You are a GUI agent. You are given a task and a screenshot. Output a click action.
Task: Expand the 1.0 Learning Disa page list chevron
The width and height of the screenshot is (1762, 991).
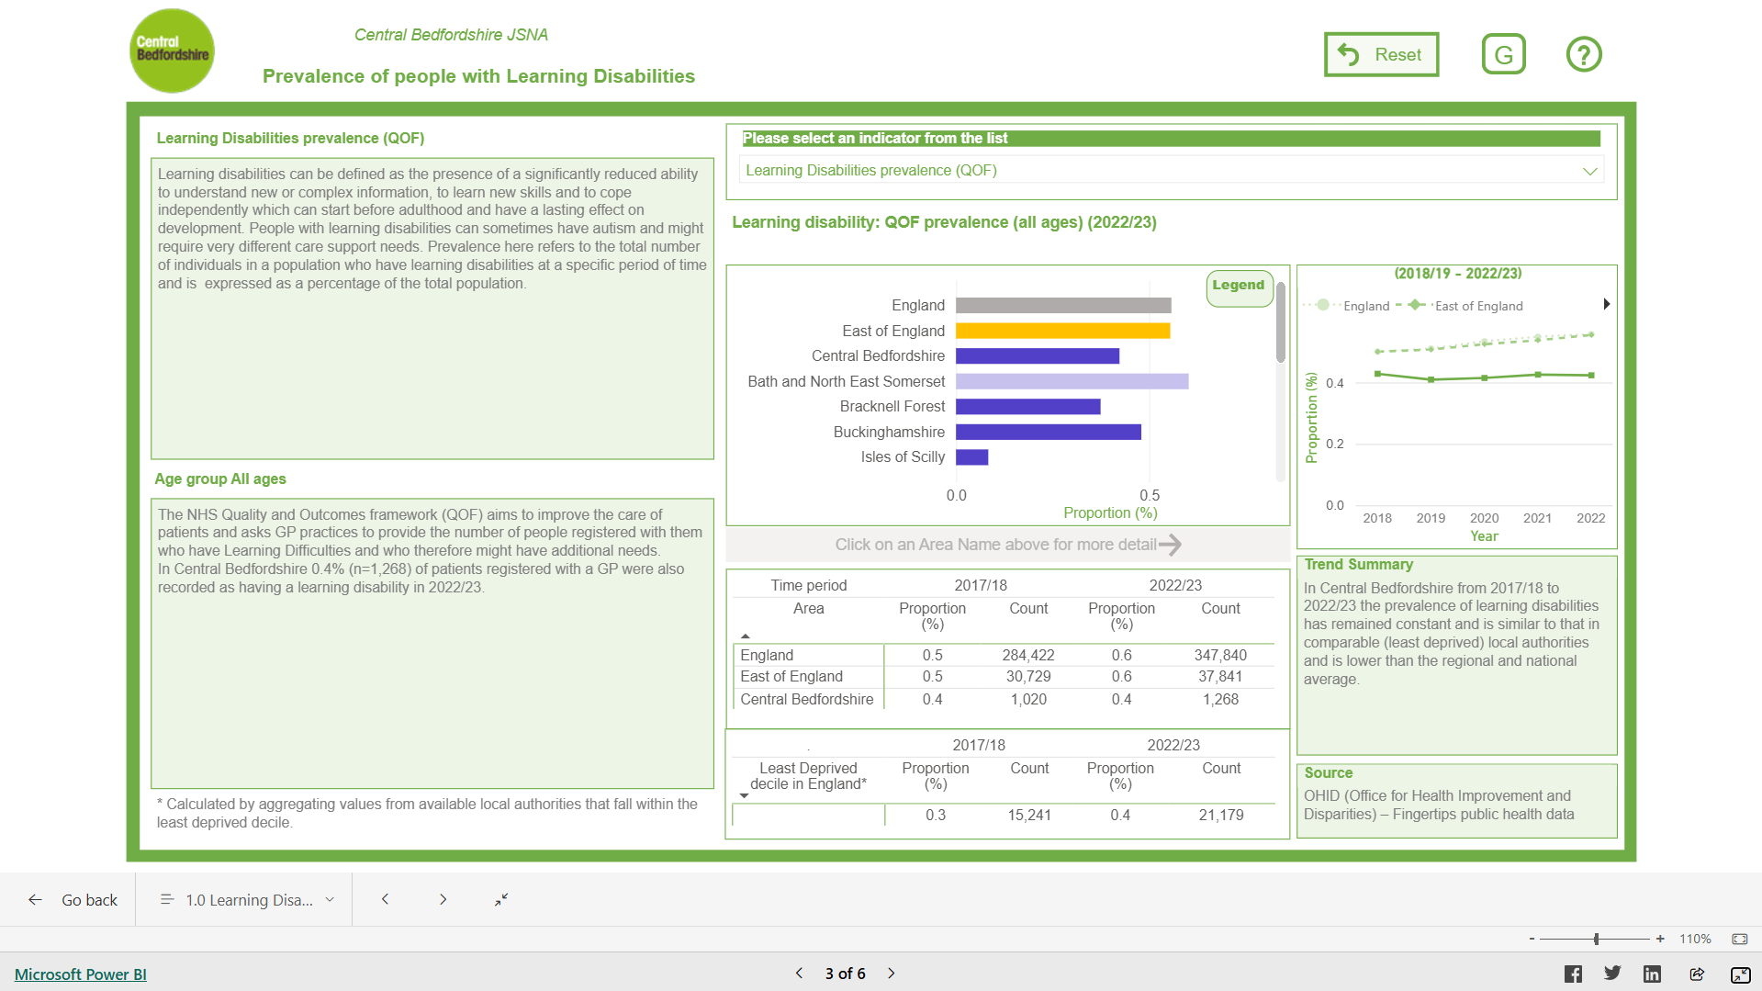click(331, 899)
